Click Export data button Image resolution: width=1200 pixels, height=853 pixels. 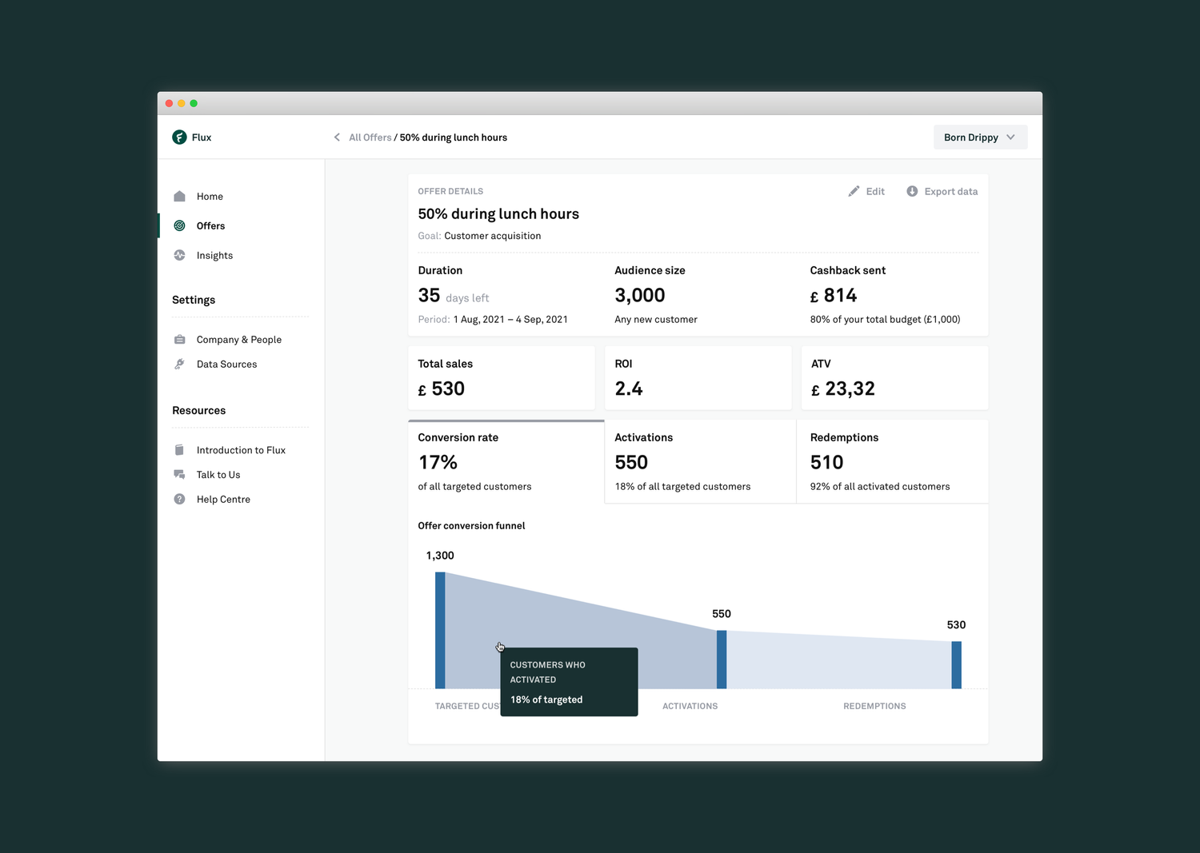click(x=942, y=192)
